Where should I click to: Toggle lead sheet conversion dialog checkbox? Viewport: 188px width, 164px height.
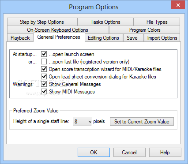click(44, 77)
